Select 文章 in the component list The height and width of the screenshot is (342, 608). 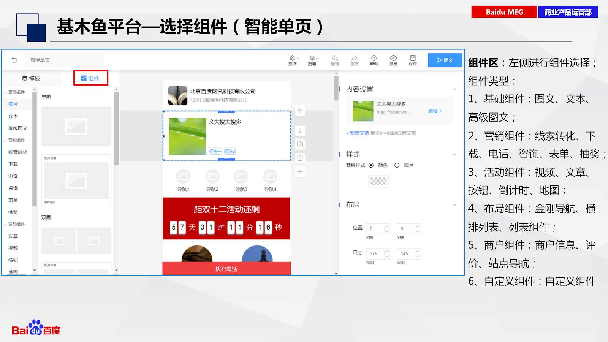(13, 236)
